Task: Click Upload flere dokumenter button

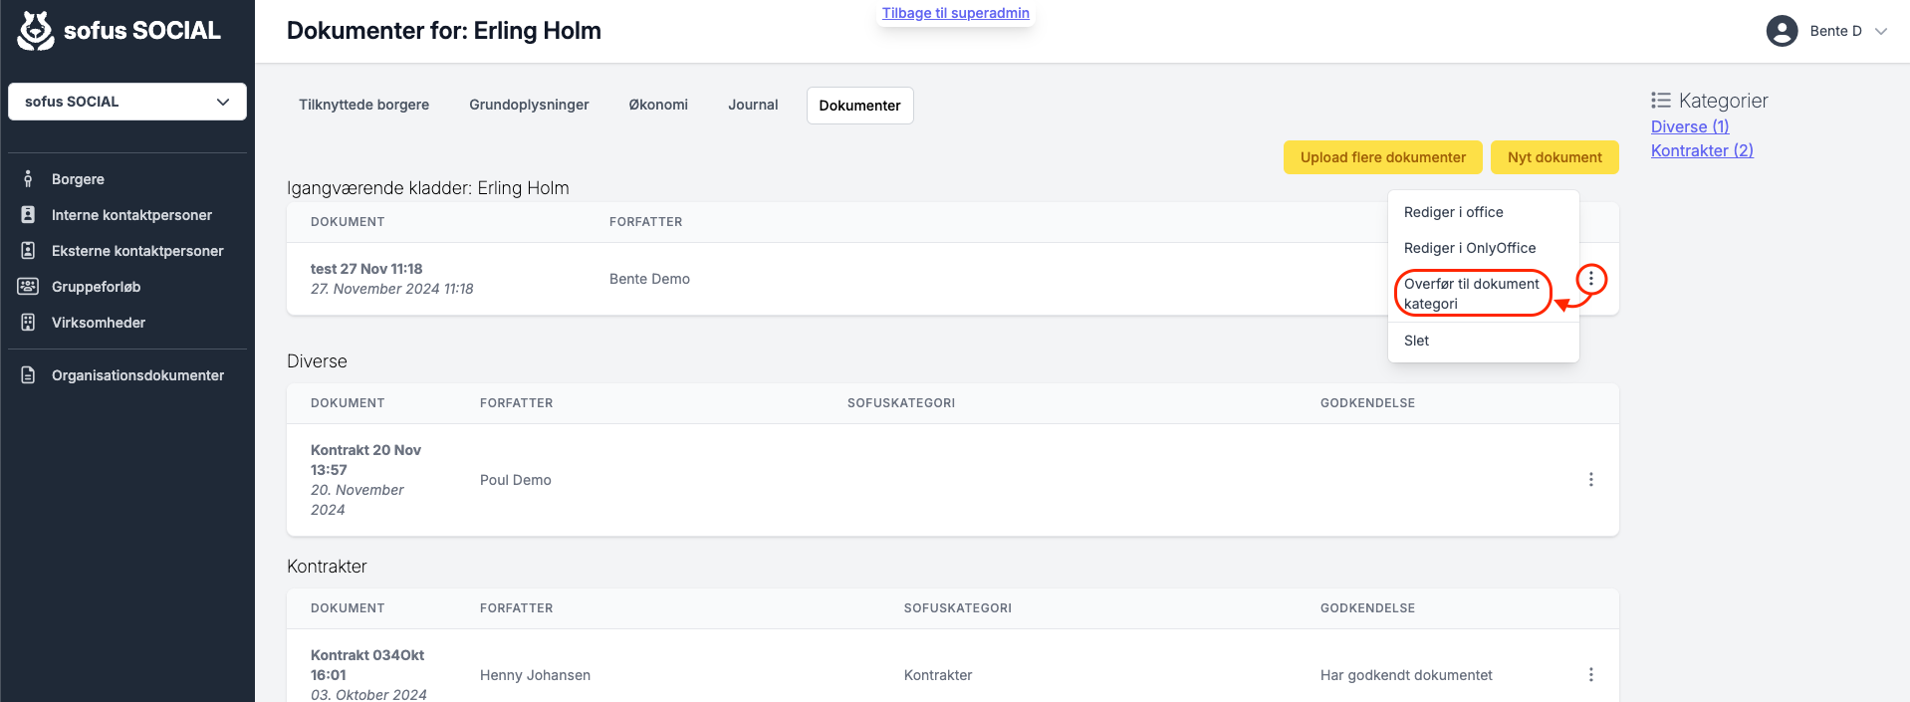Action: (1383, 157)
